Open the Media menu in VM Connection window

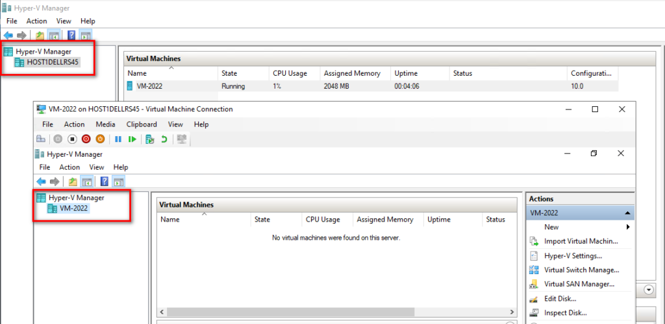pyautogui.click(x=105, y=124)
